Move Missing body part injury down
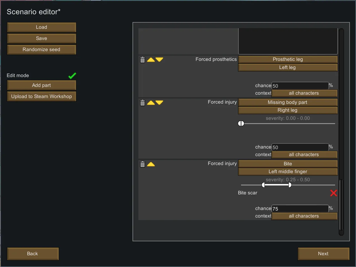356x267 pixels. tap(159, 103)
